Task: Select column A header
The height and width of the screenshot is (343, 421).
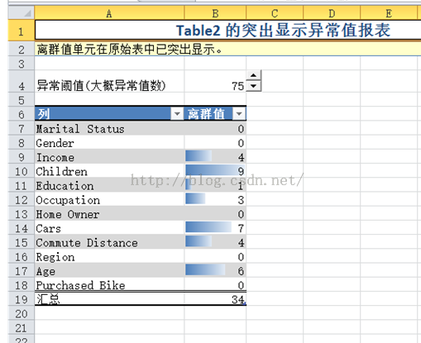Action: (x=109, y=13)
